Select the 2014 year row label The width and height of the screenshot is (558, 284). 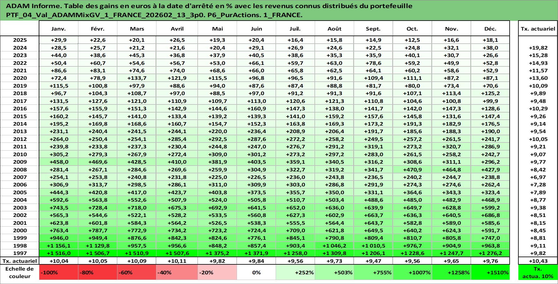(x=20, y=124)
